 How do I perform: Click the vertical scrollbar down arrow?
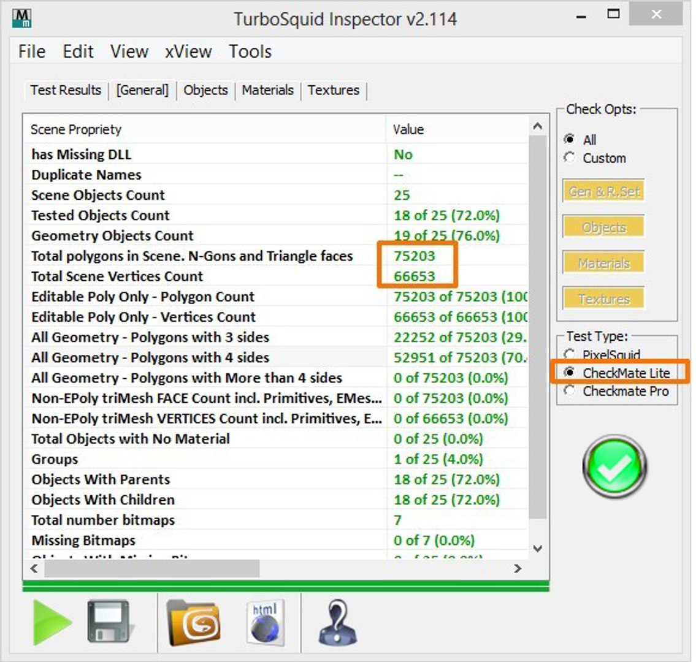pos(538,549)
